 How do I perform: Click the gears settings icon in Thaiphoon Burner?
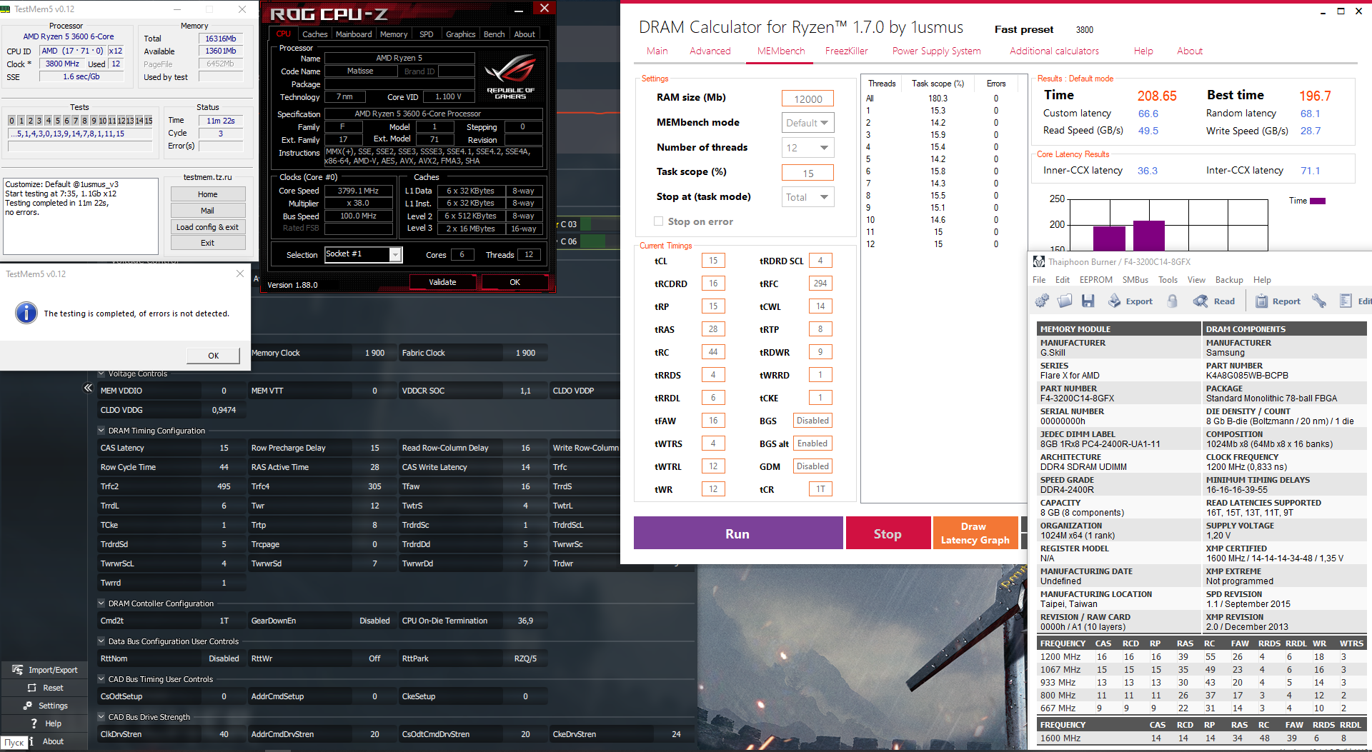click(x=1042, y=301)
